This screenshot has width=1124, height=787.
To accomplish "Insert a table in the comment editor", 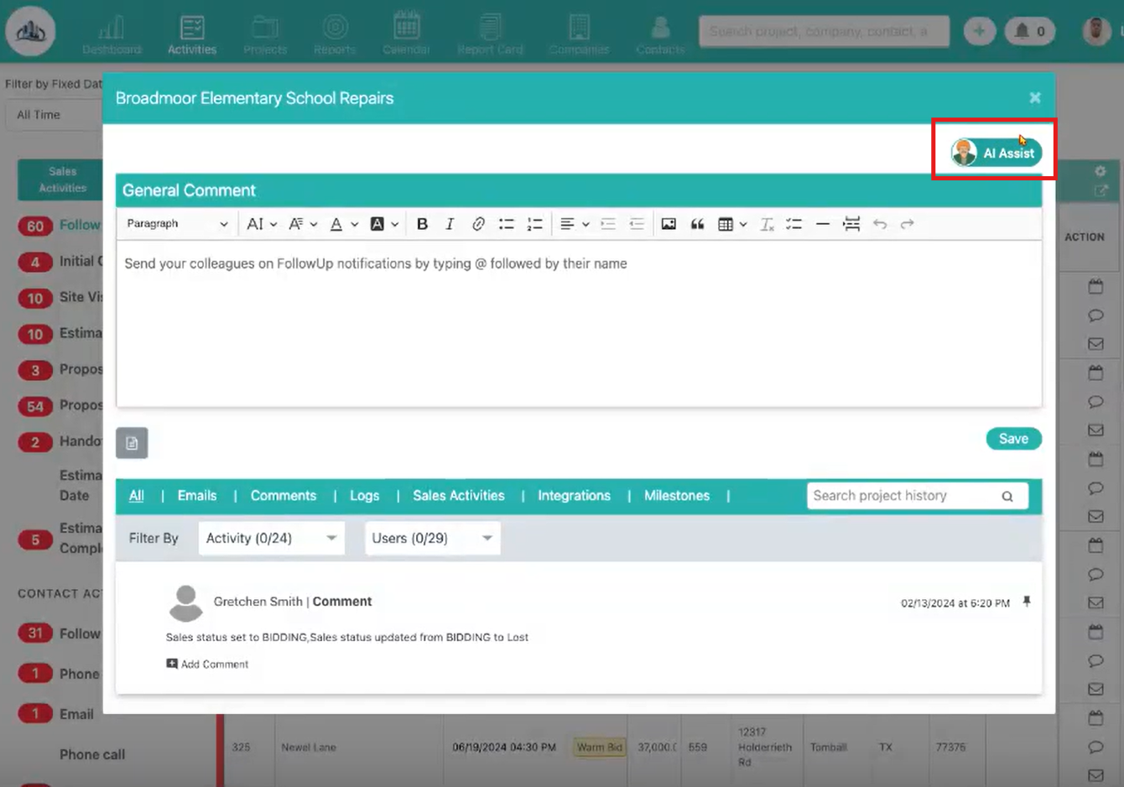I will click(x=728, y=223).
